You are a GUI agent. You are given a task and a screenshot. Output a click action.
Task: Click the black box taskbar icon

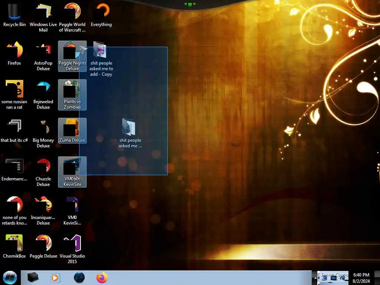click(33, 278)
